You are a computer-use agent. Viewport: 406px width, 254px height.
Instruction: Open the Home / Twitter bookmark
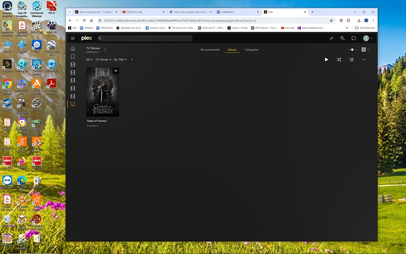[238, 28]
